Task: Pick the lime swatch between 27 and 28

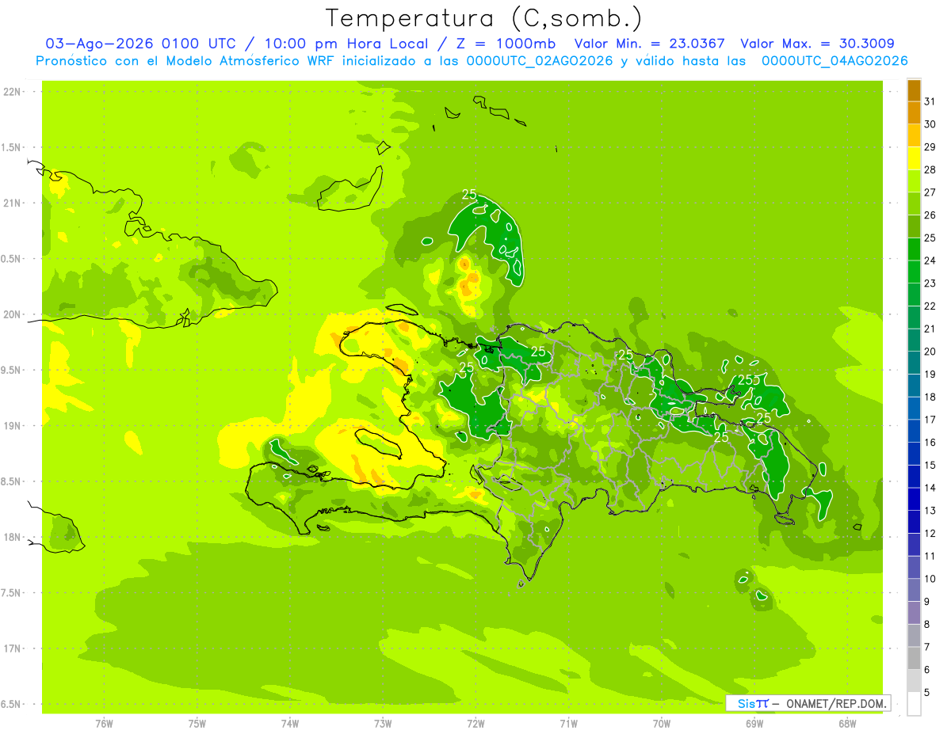Action: tap(914, 181)
